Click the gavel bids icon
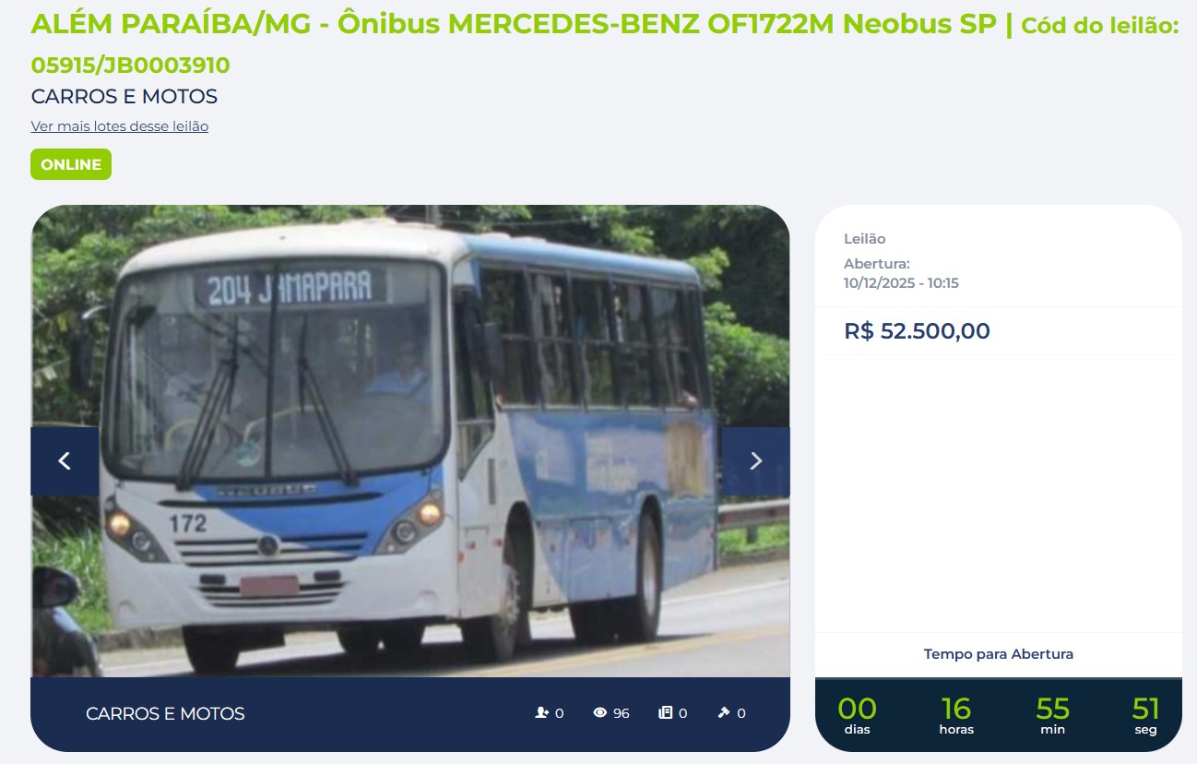Image resolution: width=1197 pixels, height=764 pixels. (724, 713)
